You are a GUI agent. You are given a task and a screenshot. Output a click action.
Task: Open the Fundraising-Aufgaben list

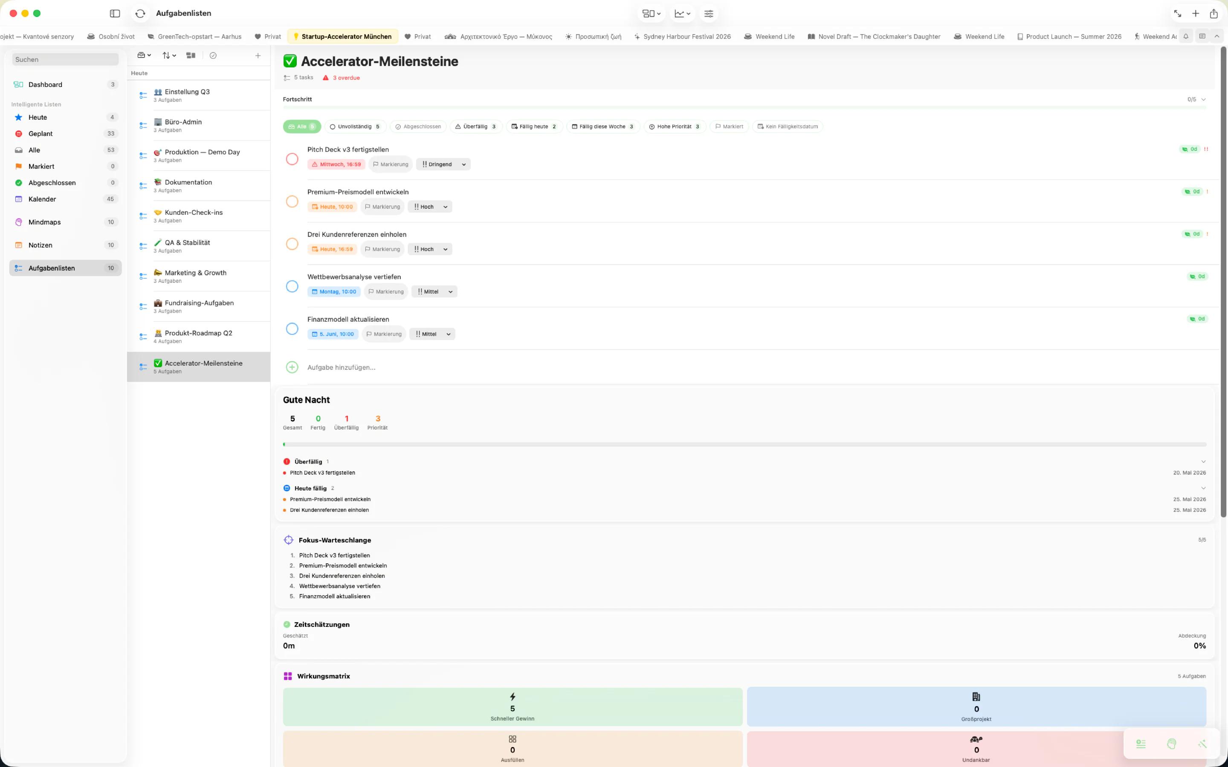tap(198, 306)
